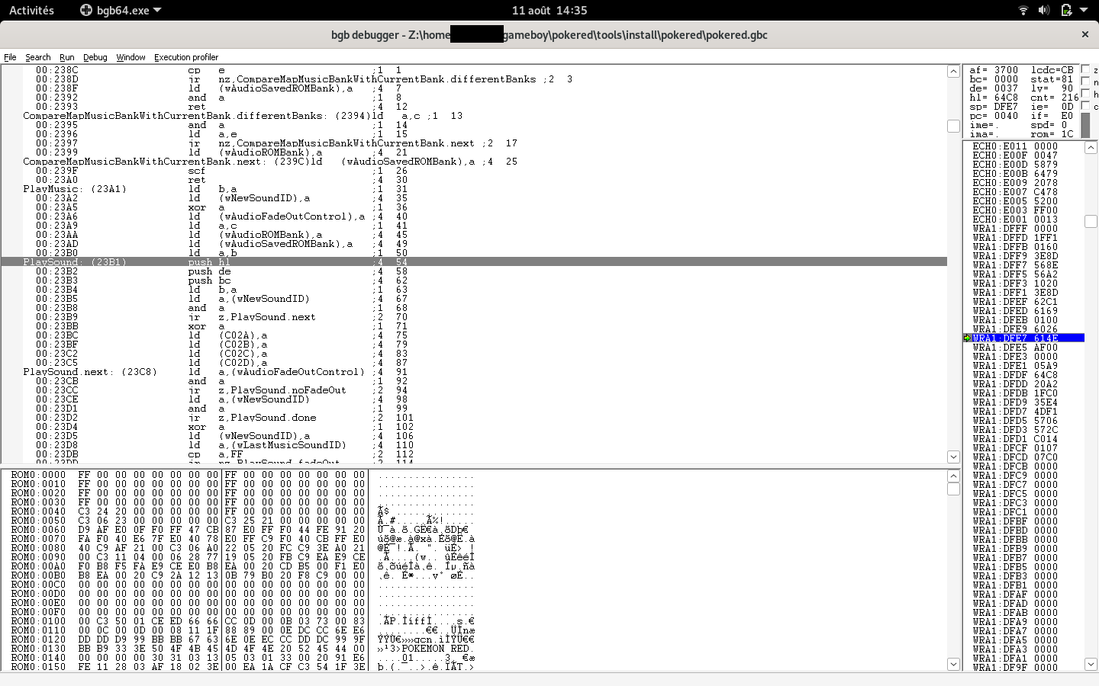
Task: Click the up arrow of the stack panel scrollbar
Action: (1091, 147)
